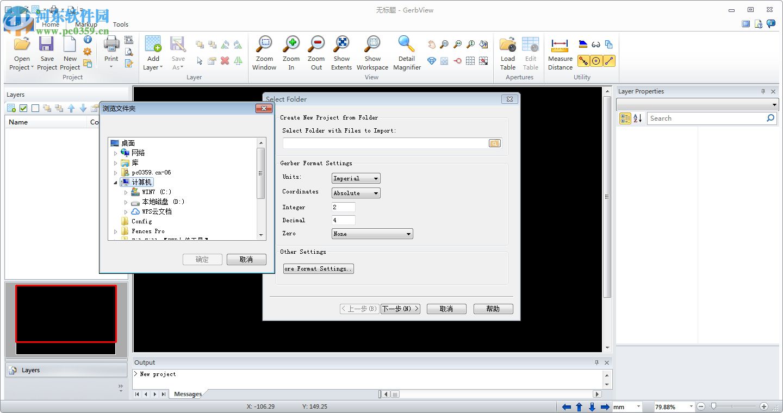Switch to the Markup ribbon tab
783x413 pixels.
pos(86,24)
